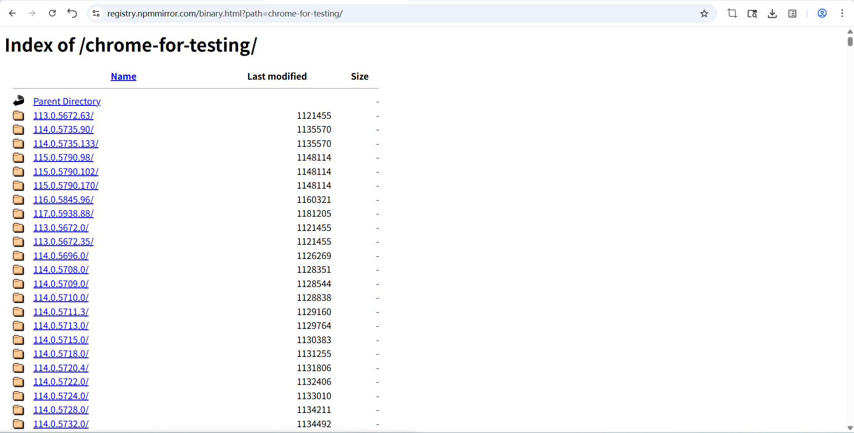Click the browser Back arrow button

[x=12, y=13]
